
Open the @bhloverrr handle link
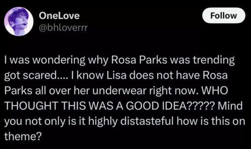coord(62,27)
